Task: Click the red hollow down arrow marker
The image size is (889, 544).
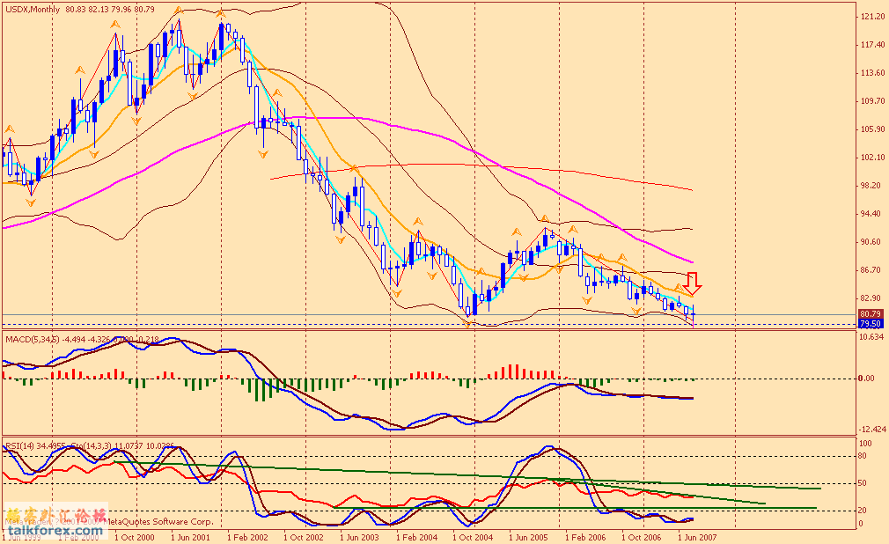Action: point(693,283)
